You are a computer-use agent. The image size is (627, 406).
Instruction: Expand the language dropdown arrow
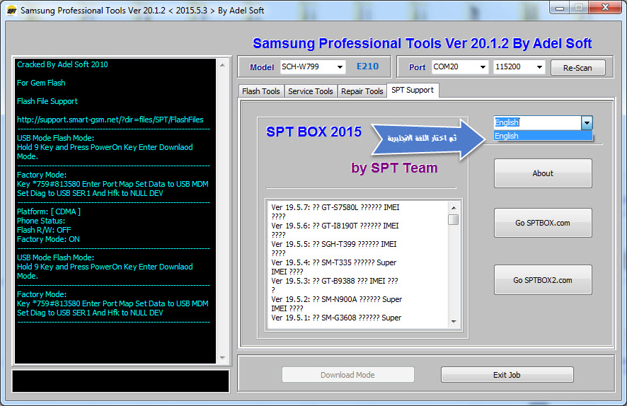point(587,122)
